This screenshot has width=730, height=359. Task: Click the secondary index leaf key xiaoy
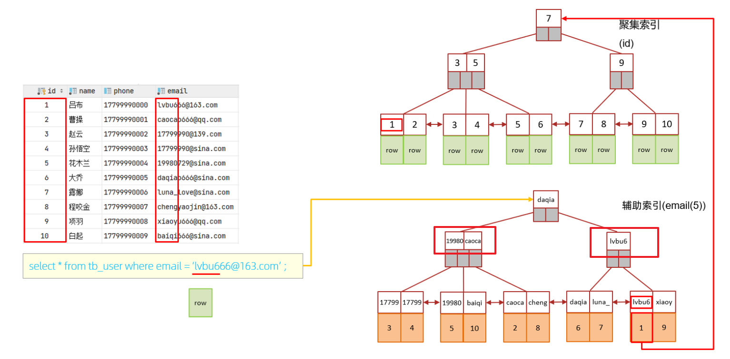(x=664, y=302)
